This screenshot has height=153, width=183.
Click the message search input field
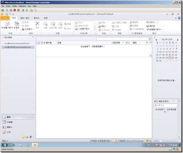tap(122, 39)
